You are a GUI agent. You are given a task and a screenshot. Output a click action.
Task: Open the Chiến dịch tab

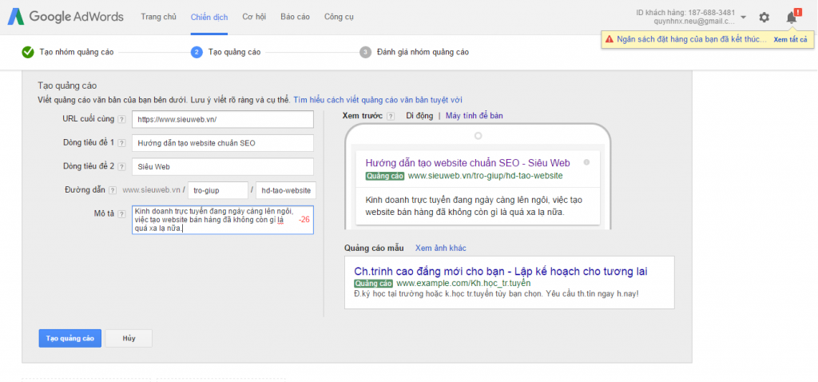(208, 17)
